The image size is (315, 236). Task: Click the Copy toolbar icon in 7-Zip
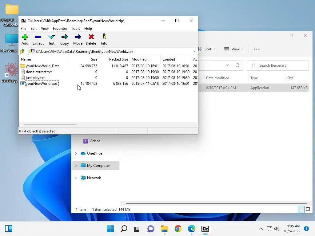[65, 39]
